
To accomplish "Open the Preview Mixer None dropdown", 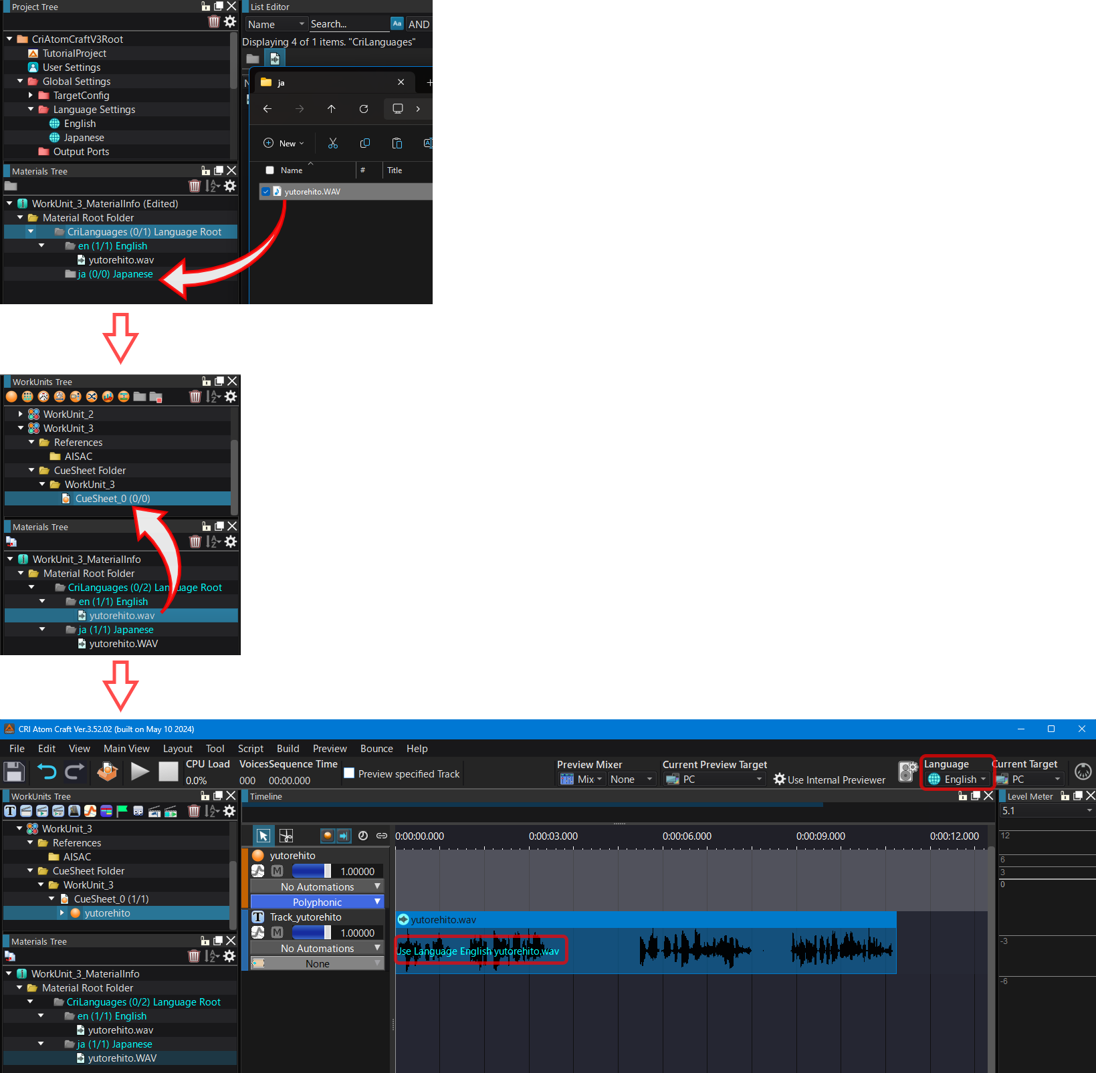I will pyautogui.click(x=631, y=780).
